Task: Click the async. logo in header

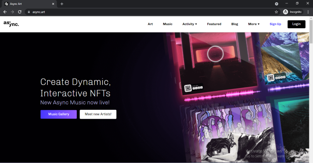Action: pyautogui.click(x=11, y=24)
